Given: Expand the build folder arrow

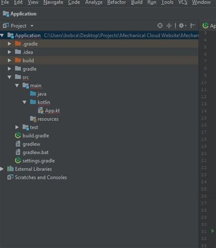Looking at the screenshot, I should click(9, 61).
